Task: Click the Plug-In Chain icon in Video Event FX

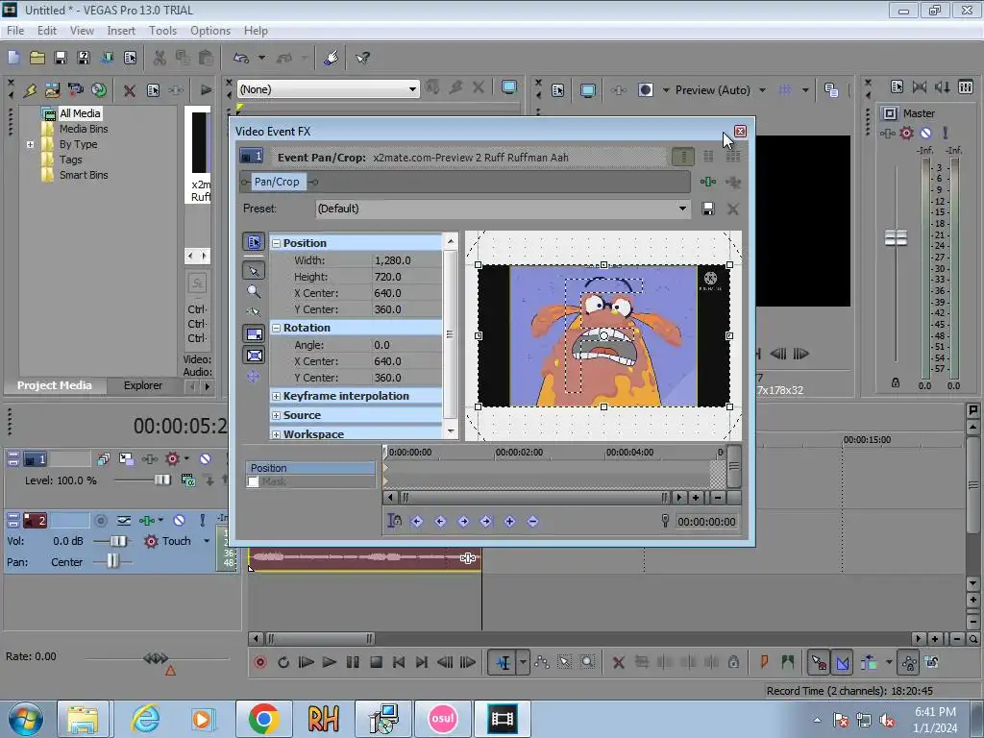Action: (x=708, y=182)
